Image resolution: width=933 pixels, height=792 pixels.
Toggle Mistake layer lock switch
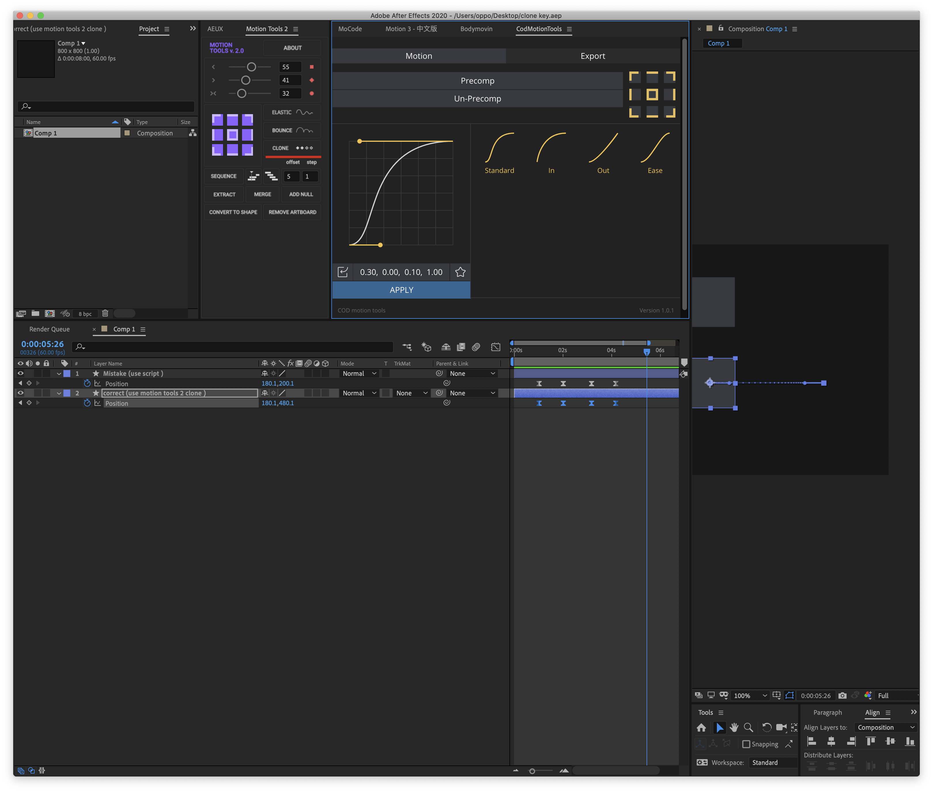point(46,373)
